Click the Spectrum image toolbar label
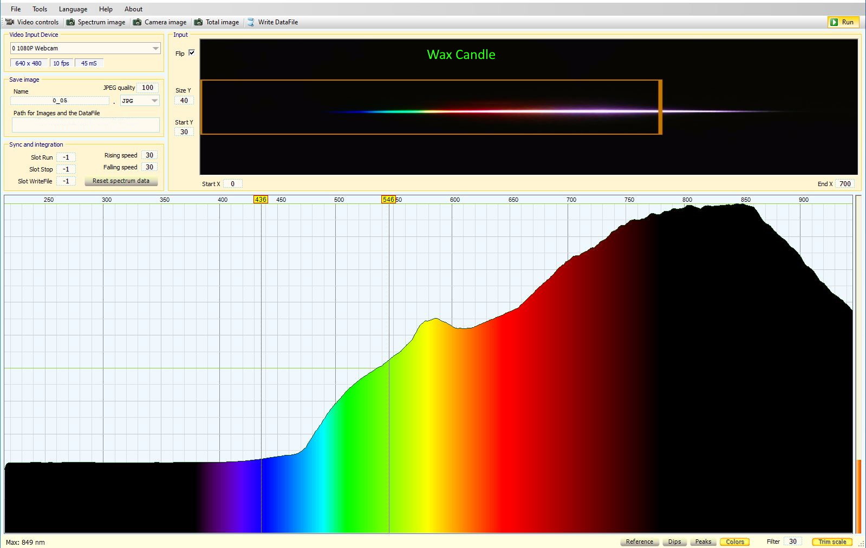Viewport: 866px width, 548px height. [101, 22]
